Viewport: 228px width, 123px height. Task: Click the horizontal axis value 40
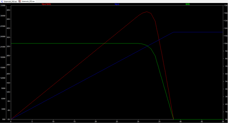[x=180, y=122]
